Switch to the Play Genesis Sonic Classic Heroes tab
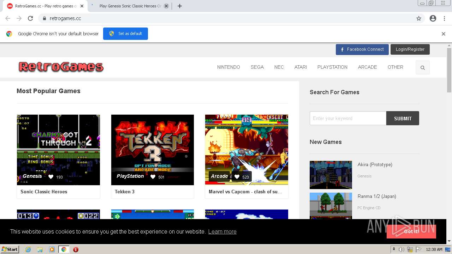Image resolution: width=452 pixels, height=254 pixels. tap(127, 6)
